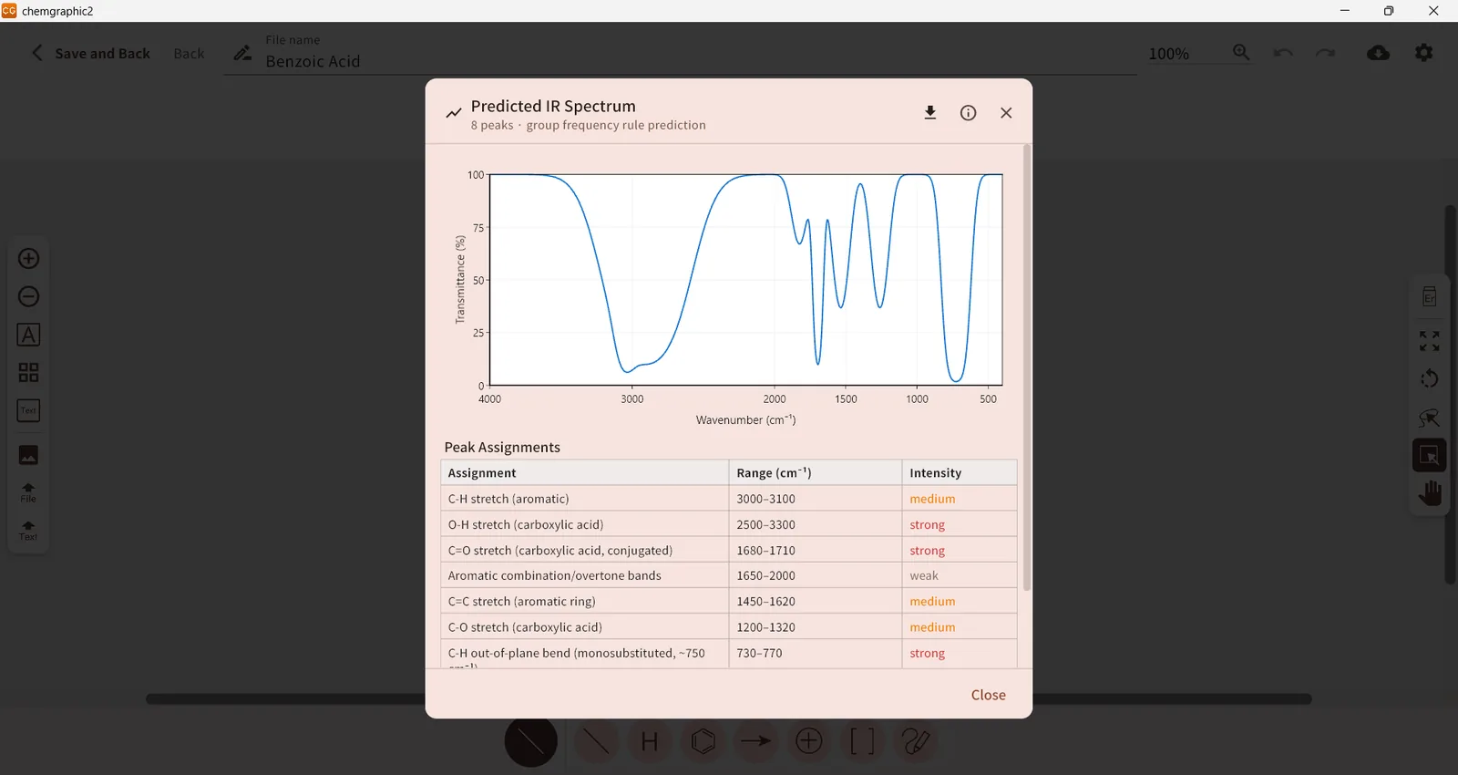Open the settings gear
Screen dimensions: 1458x775
(x=1424, y=53)
